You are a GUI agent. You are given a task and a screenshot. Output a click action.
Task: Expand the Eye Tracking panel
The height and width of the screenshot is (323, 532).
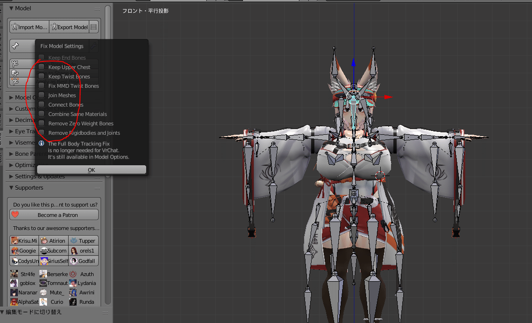click(11, 131)
